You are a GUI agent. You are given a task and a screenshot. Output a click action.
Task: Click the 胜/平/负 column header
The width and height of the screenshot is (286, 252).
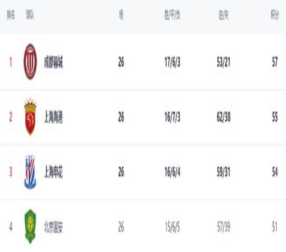(172, 15)
